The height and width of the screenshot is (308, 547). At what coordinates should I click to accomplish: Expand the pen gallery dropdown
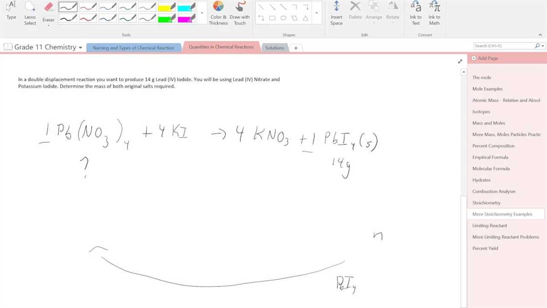point(202,13)
